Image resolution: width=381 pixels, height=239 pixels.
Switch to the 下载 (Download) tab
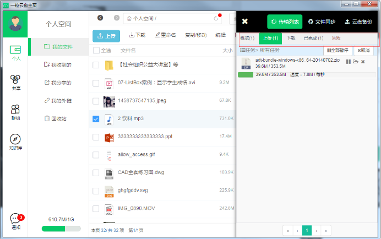(x=291, y=39)
